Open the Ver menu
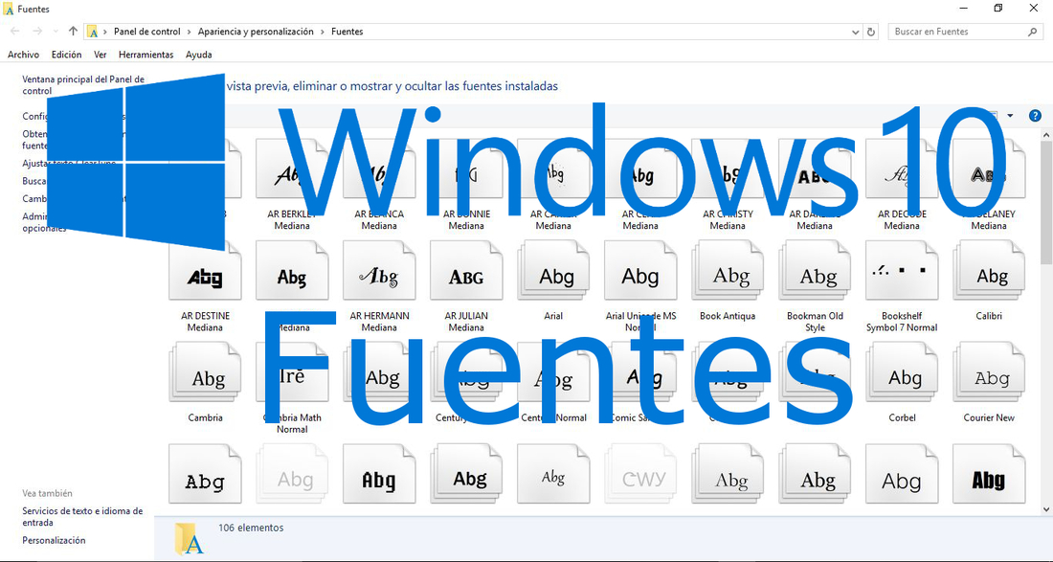Viewport: 1053px width, 562px height. tap(101, 55)
